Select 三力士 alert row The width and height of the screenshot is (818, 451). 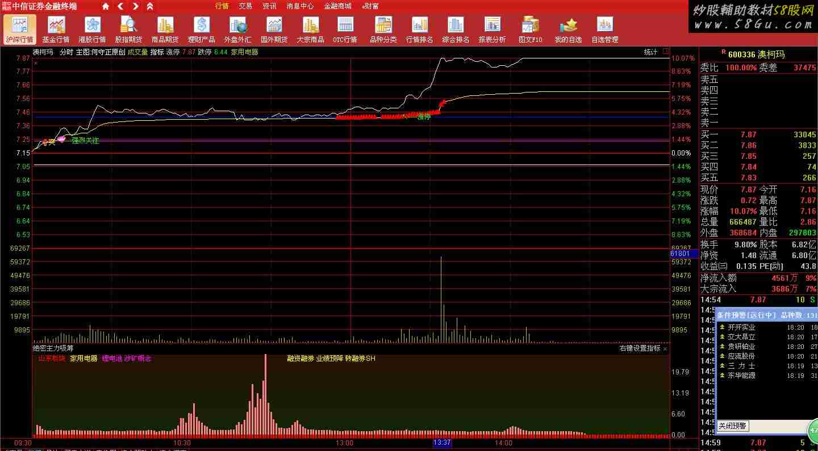pos(767,366)
